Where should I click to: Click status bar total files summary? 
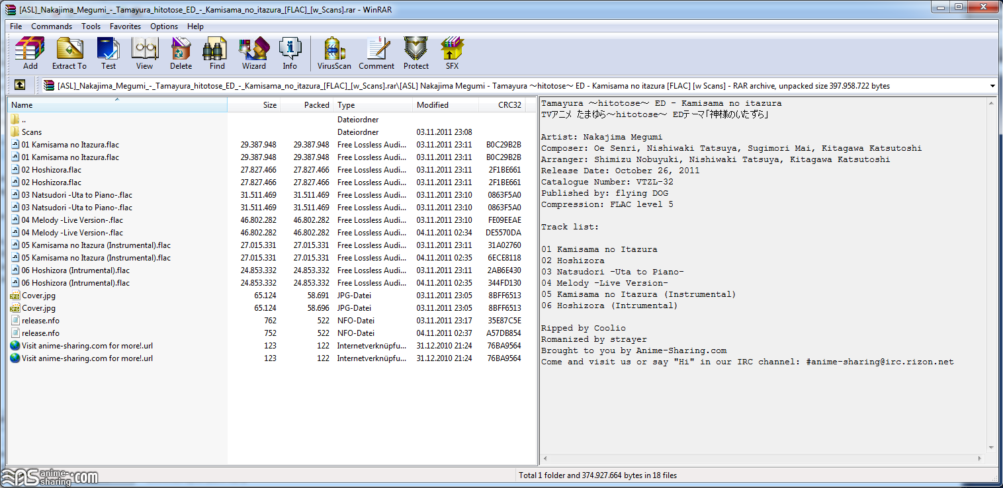tap(597, 475)
